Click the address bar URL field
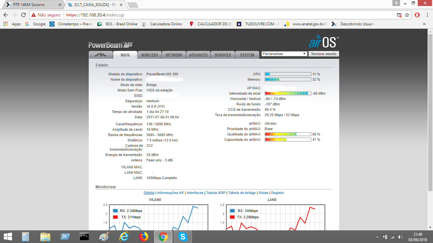The height and width of the screenshot is (243, 433). click(x=212, y=15)
